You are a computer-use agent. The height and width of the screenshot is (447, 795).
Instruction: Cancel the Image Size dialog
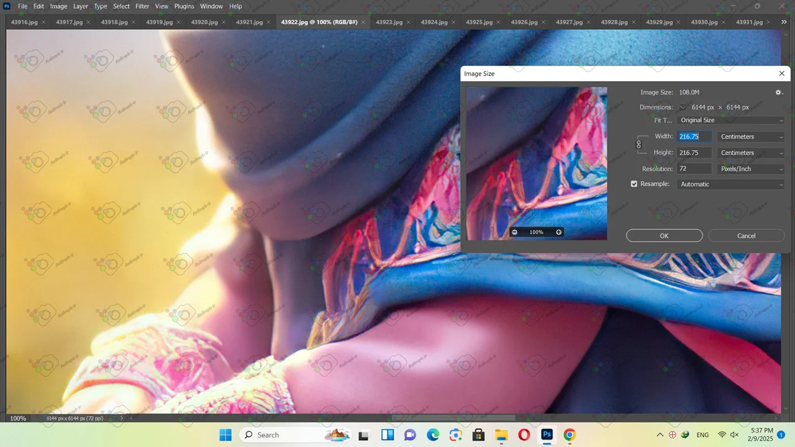tap(746, 236)
